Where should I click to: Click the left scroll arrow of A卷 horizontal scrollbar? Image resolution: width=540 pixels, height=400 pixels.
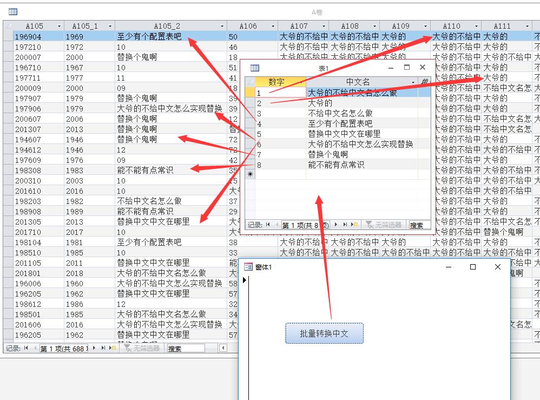pyautogui.click(x=223, y=348)
